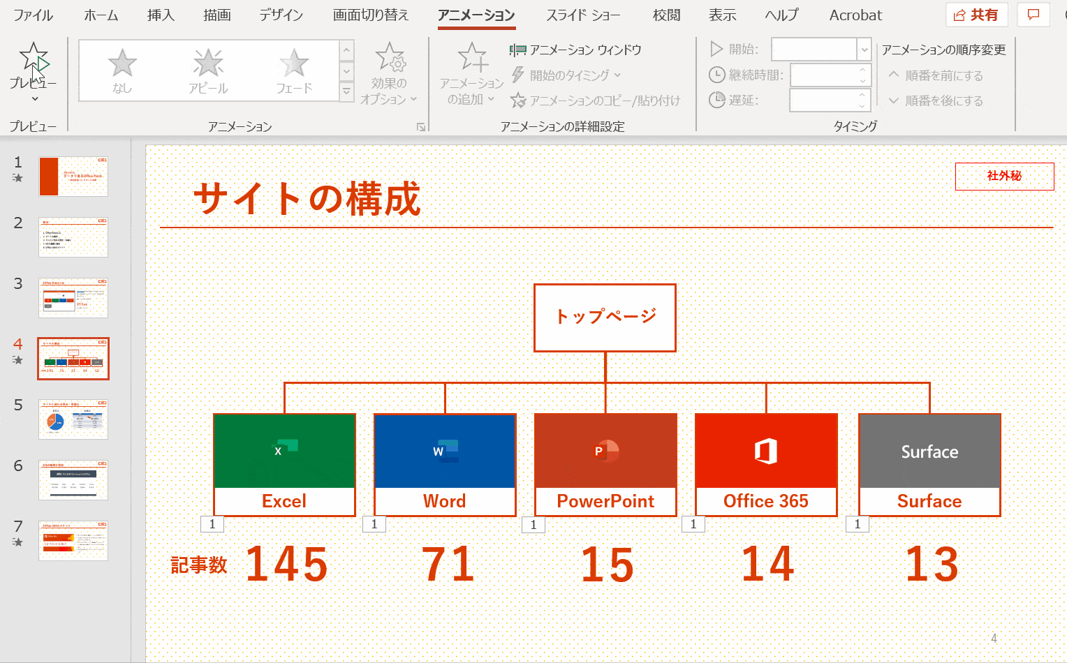
Task: Switch to the 挿入 tab
Action: click(161, 15)
